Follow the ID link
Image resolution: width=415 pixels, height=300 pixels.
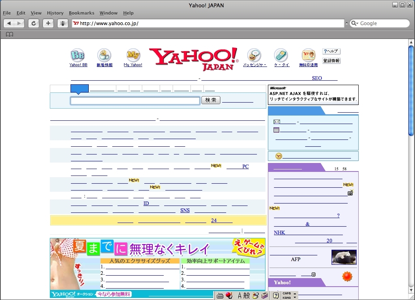point(146,204)
